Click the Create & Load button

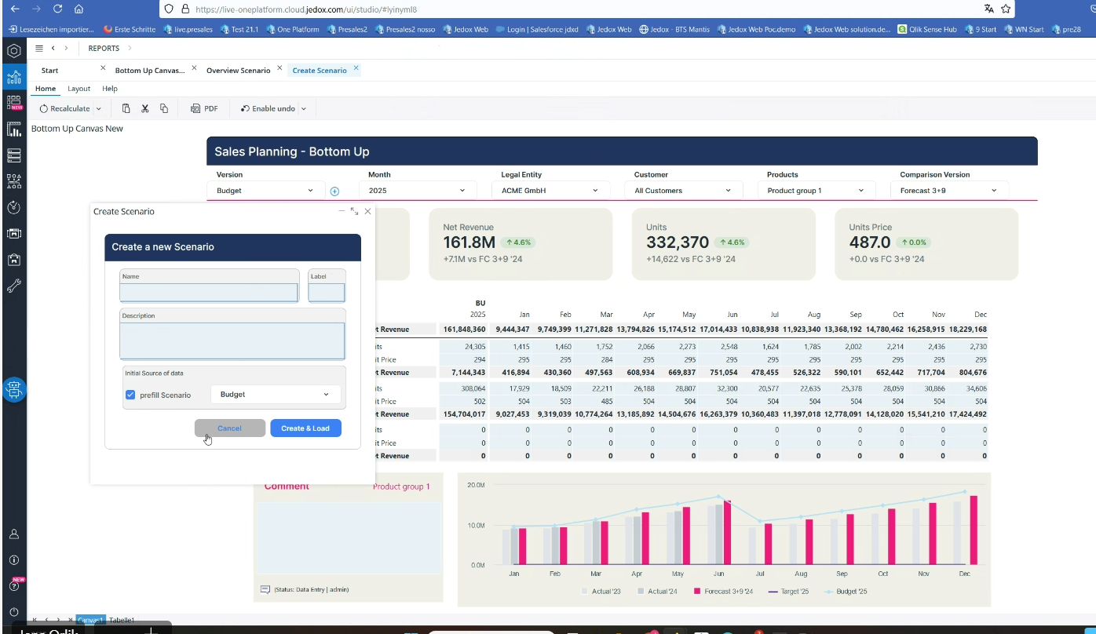[305, 428]
